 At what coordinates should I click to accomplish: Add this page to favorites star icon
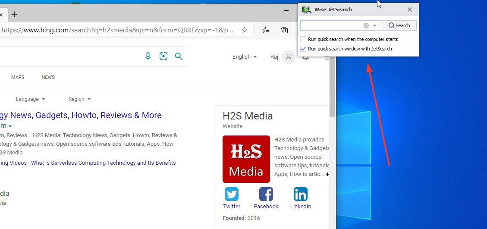(x=245, y=30)
